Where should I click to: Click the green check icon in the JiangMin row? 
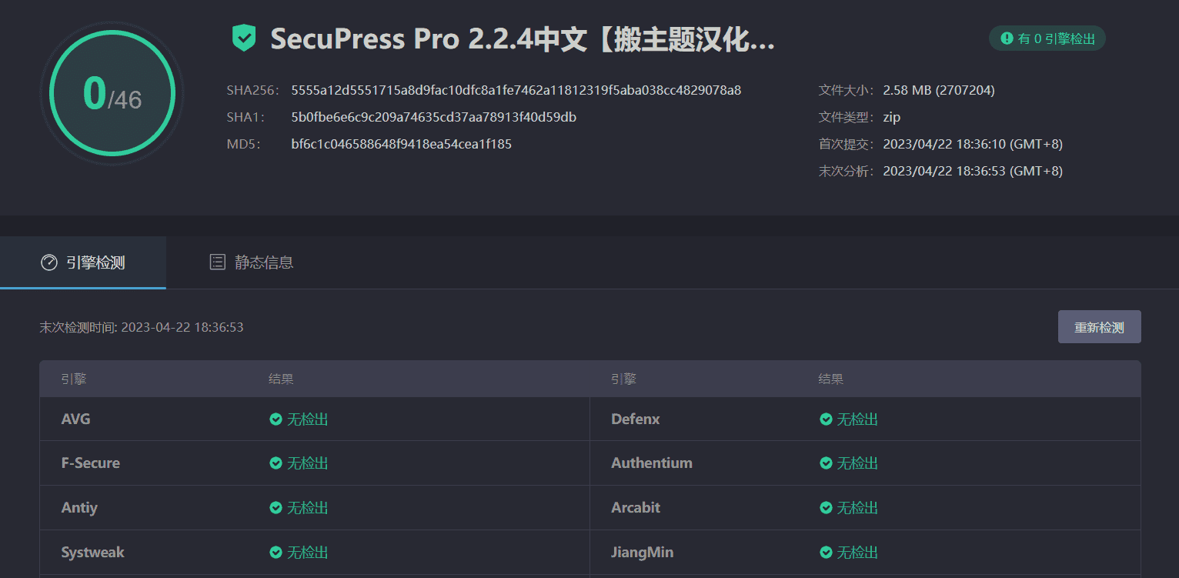[826, 553]
